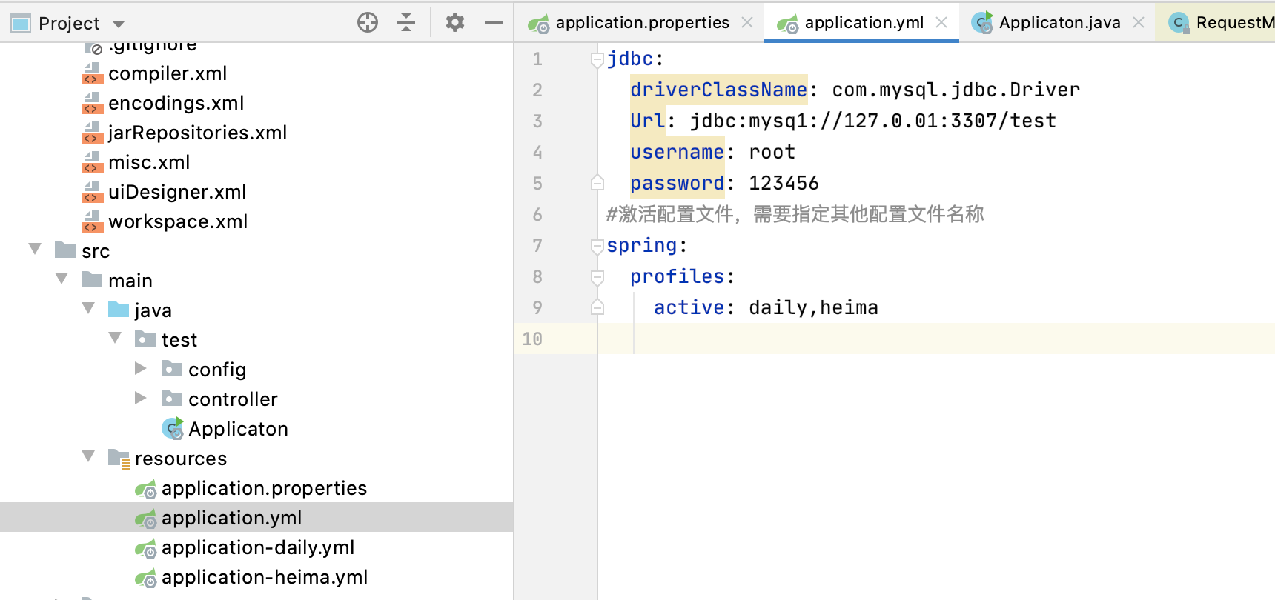The image size is (1275, 600).
Task: Click the locate/select opened file target icon
Action: 368,23
